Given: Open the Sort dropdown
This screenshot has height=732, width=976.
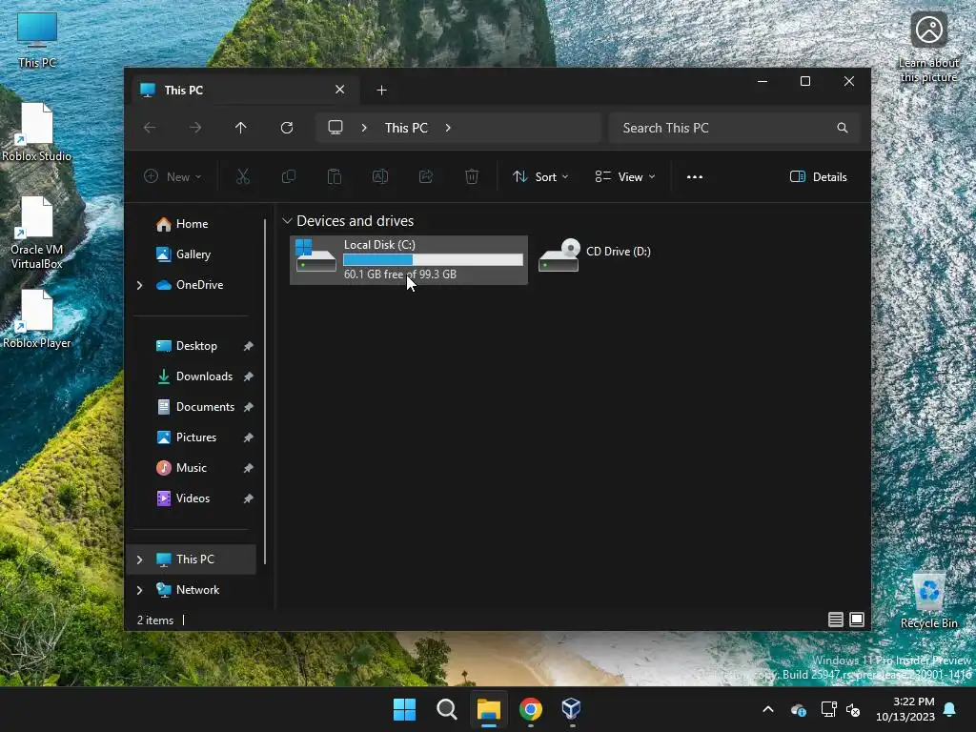Looking at the screenshot, I should 540,176.
